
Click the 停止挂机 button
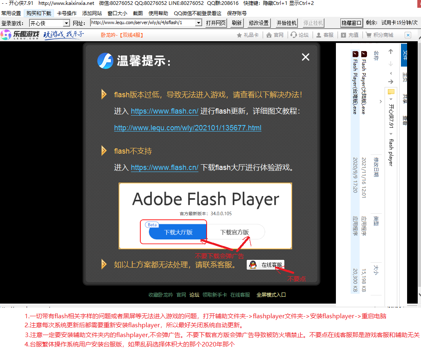click(313, 23)
